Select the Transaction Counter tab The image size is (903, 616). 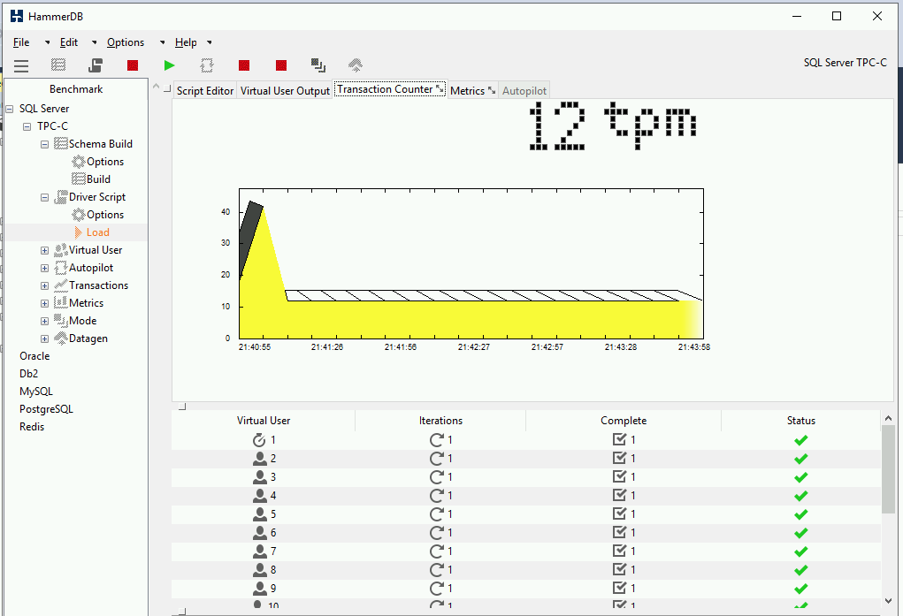(385, 89)
